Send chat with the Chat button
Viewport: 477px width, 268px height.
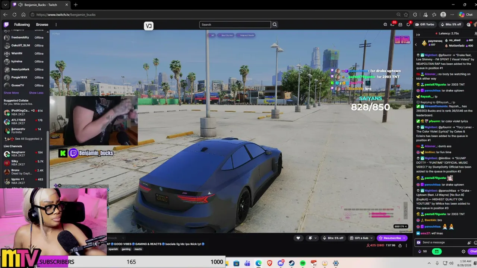473,251
